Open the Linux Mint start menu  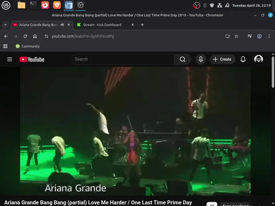(x=6, y=5)
